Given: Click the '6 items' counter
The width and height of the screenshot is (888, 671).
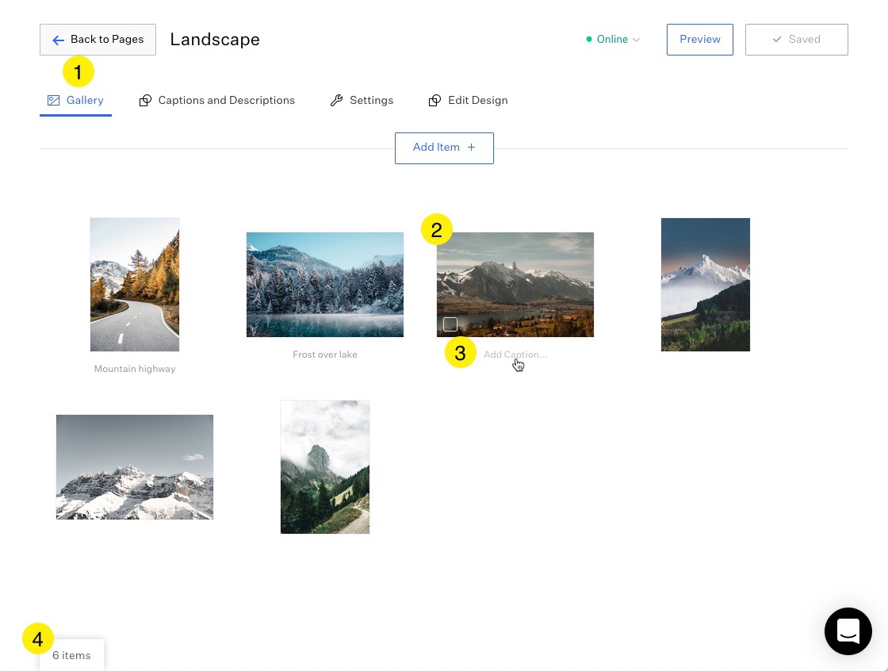Looking at the screenshot, I should click(x=71, y=655).
